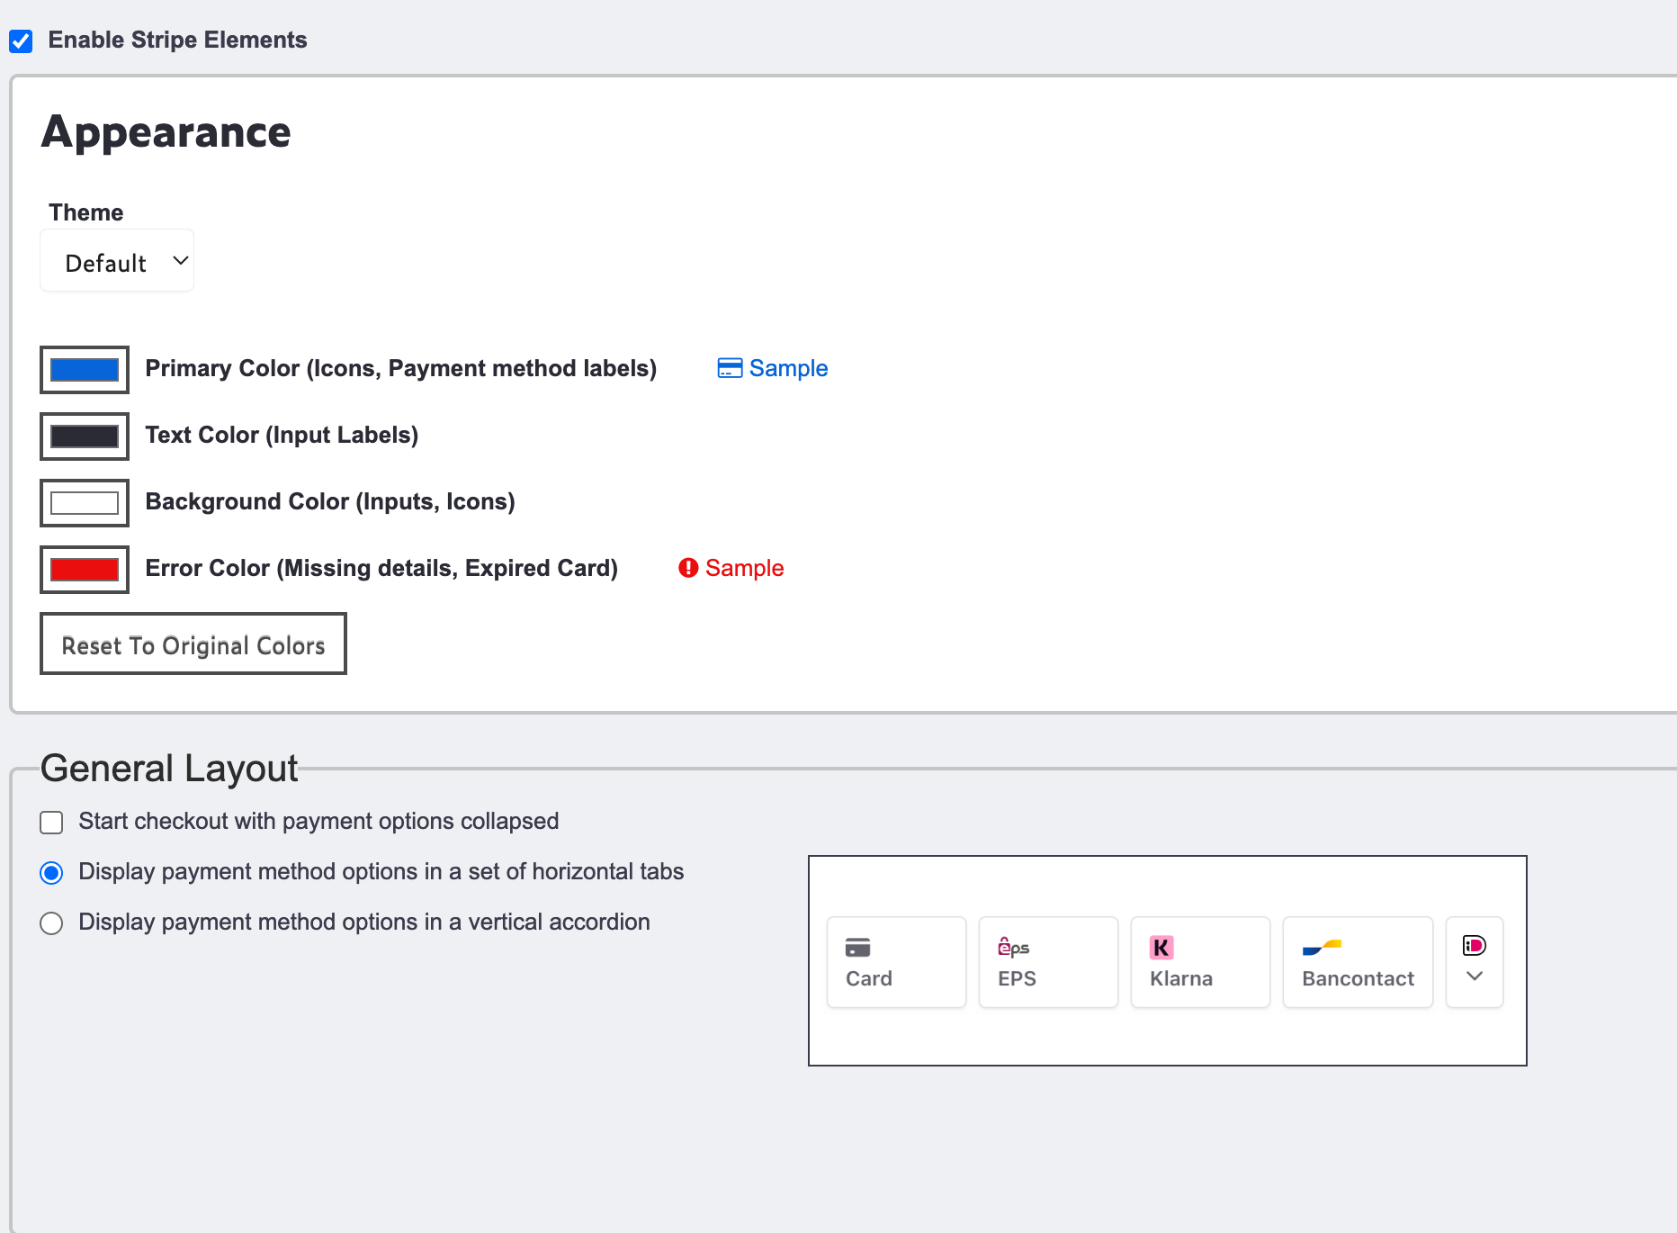Viewport: 1677px width, 1233px height.
Task: Click the blue card icon beside Sample
Action: [x=730, y=368]
